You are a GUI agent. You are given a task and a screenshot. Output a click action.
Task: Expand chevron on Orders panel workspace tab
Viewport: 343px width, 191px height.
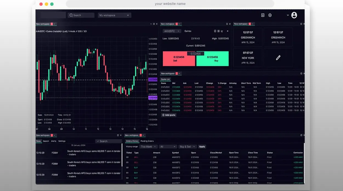[x=143, y=135]
